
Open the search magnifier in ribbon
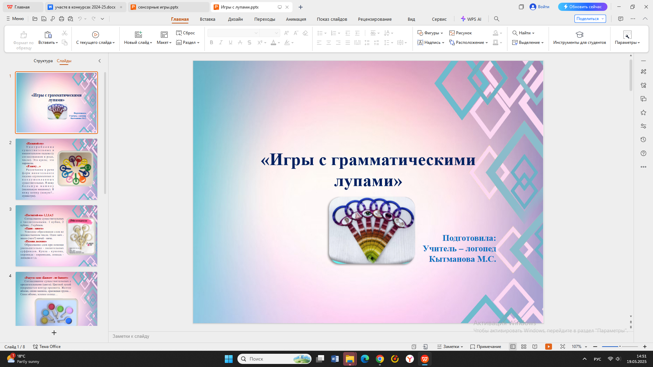tap(497, 19)
